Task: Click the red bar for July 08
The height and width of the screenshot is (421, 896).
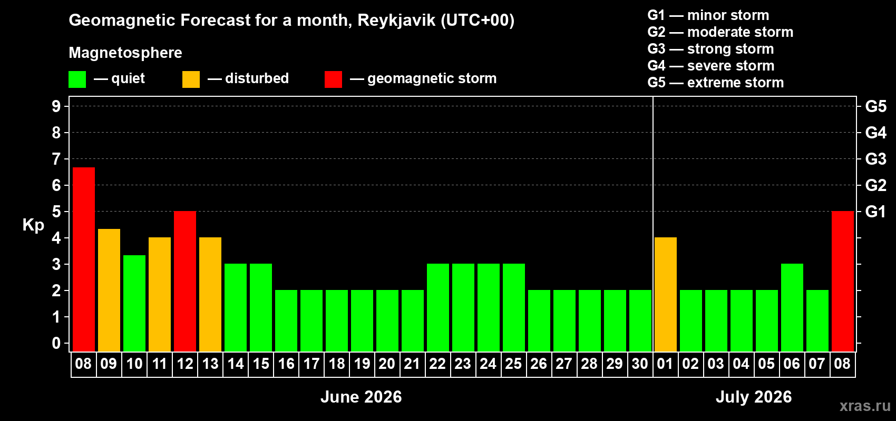Action: coord(843,281)
